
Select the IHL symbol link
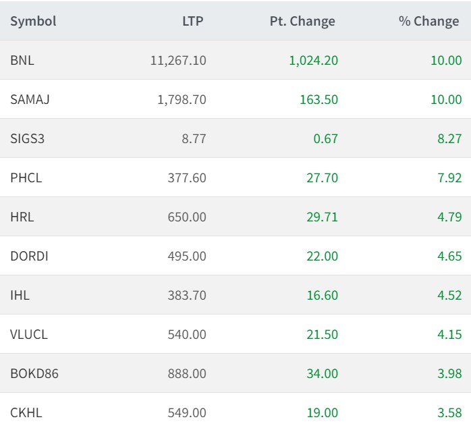click(20, 295)
